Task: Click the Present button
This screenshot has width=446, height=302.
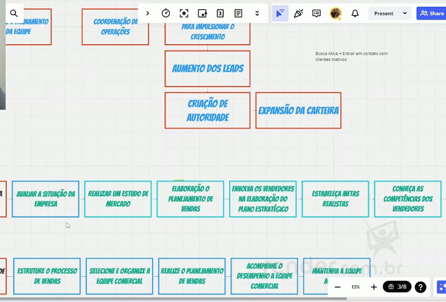Action: [383, 13]
